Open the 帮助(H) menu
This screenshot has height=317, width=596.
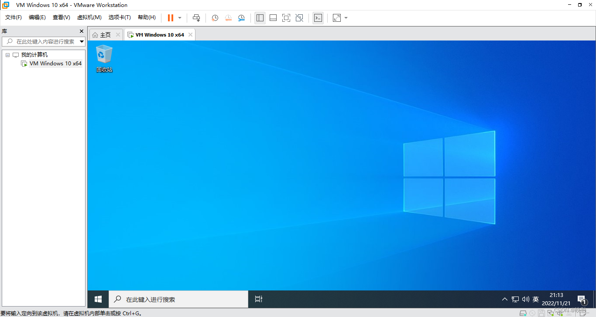pyautogui.click(x=147, y=17)
